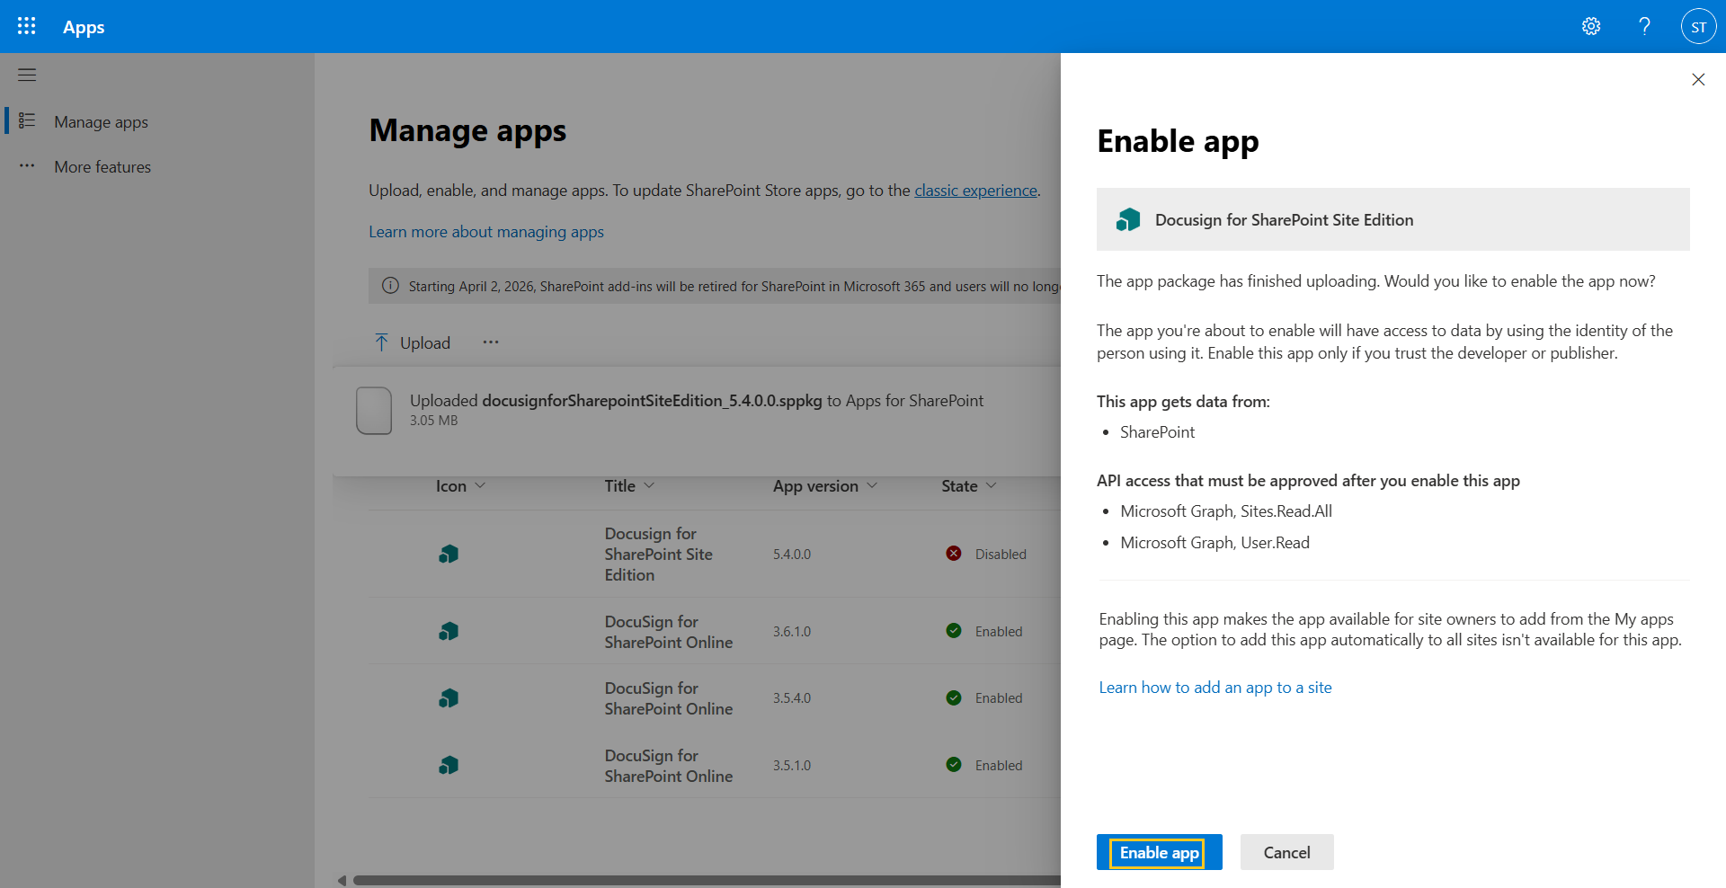Open the ST account avatar

pos(1698,27)
